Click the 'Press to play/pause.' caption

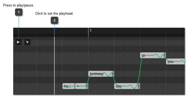point(18,5)
